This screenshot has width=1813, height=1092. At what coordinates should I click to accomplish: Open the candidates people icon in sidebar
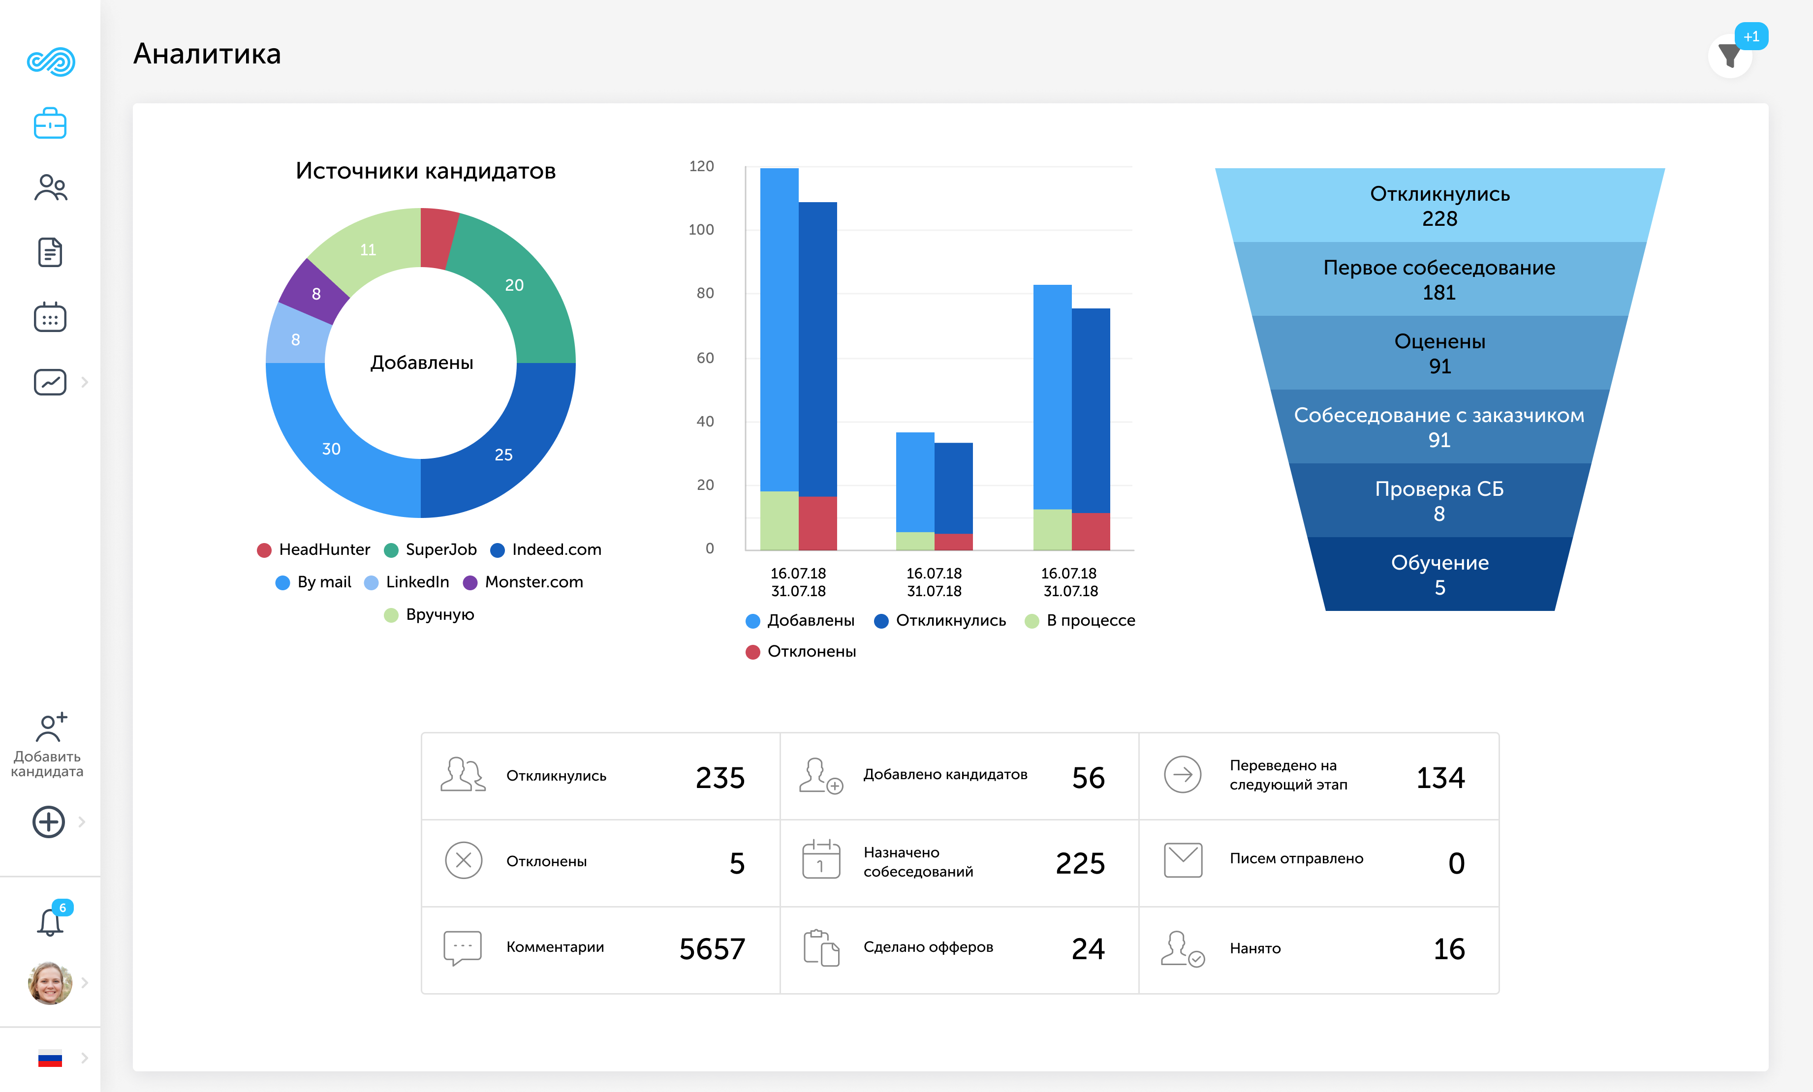pyautogui.click(x=50, y=187)
